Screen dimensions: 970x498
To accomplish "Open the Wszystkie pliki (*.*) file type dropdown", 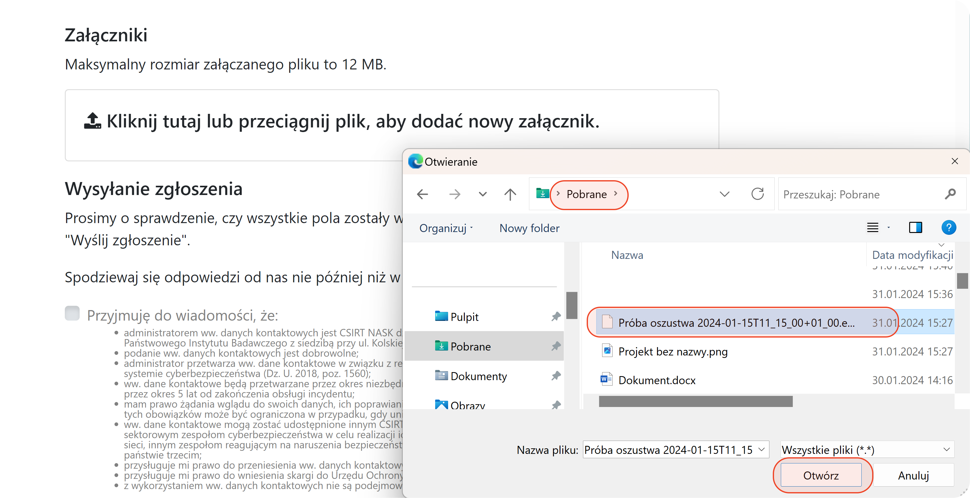I will click(x=867, y=450).
